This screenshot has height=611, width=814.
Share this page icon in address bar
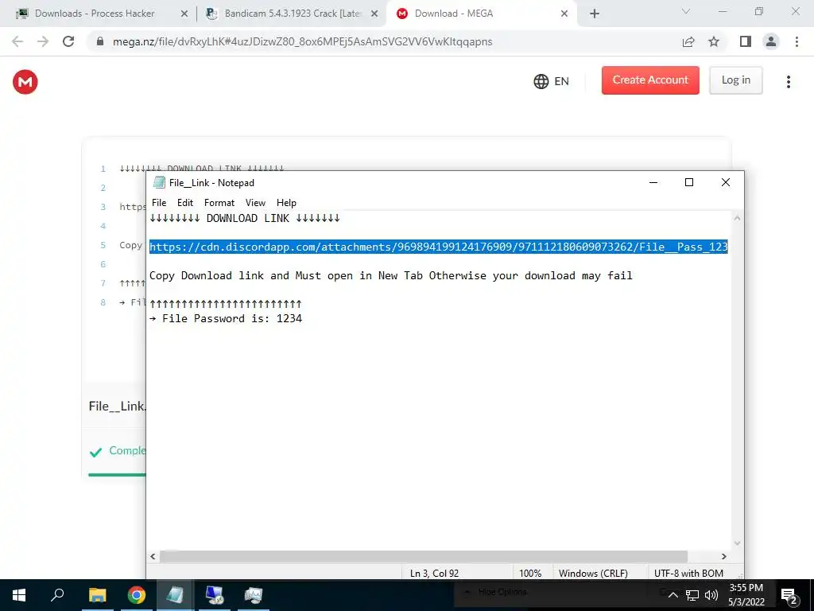(688, 41)
